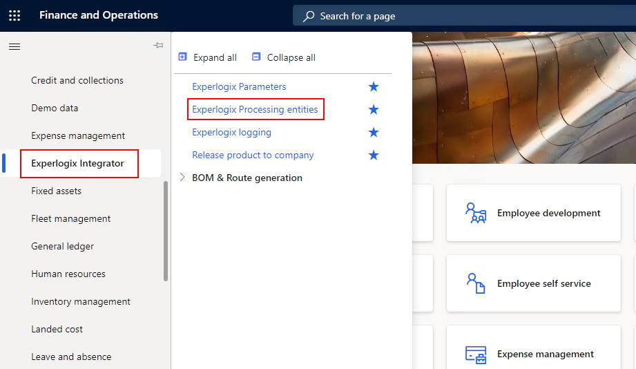Collapse navigation pane with hamburger icon
The width and height of the screenshot is (636, 369).
[15, 47]
